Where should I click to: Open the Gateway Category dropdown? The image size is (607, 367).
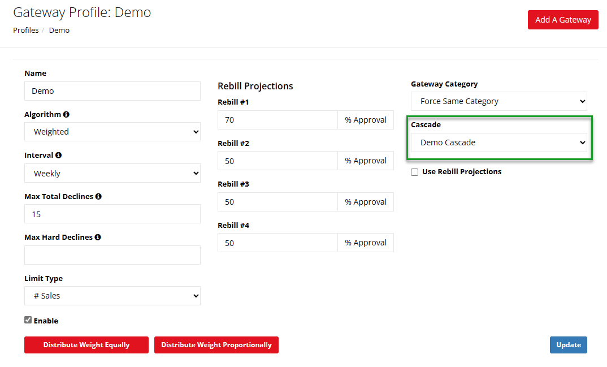tap(498, 101)
